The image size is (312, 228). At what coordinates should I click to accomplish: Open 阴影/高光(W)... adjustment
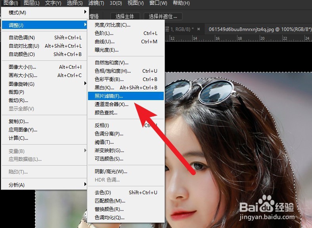coord(126,172)
